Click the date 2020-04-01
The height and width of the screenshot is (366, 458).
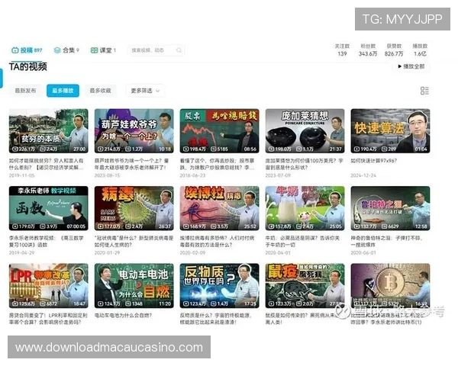coord(278,252)
